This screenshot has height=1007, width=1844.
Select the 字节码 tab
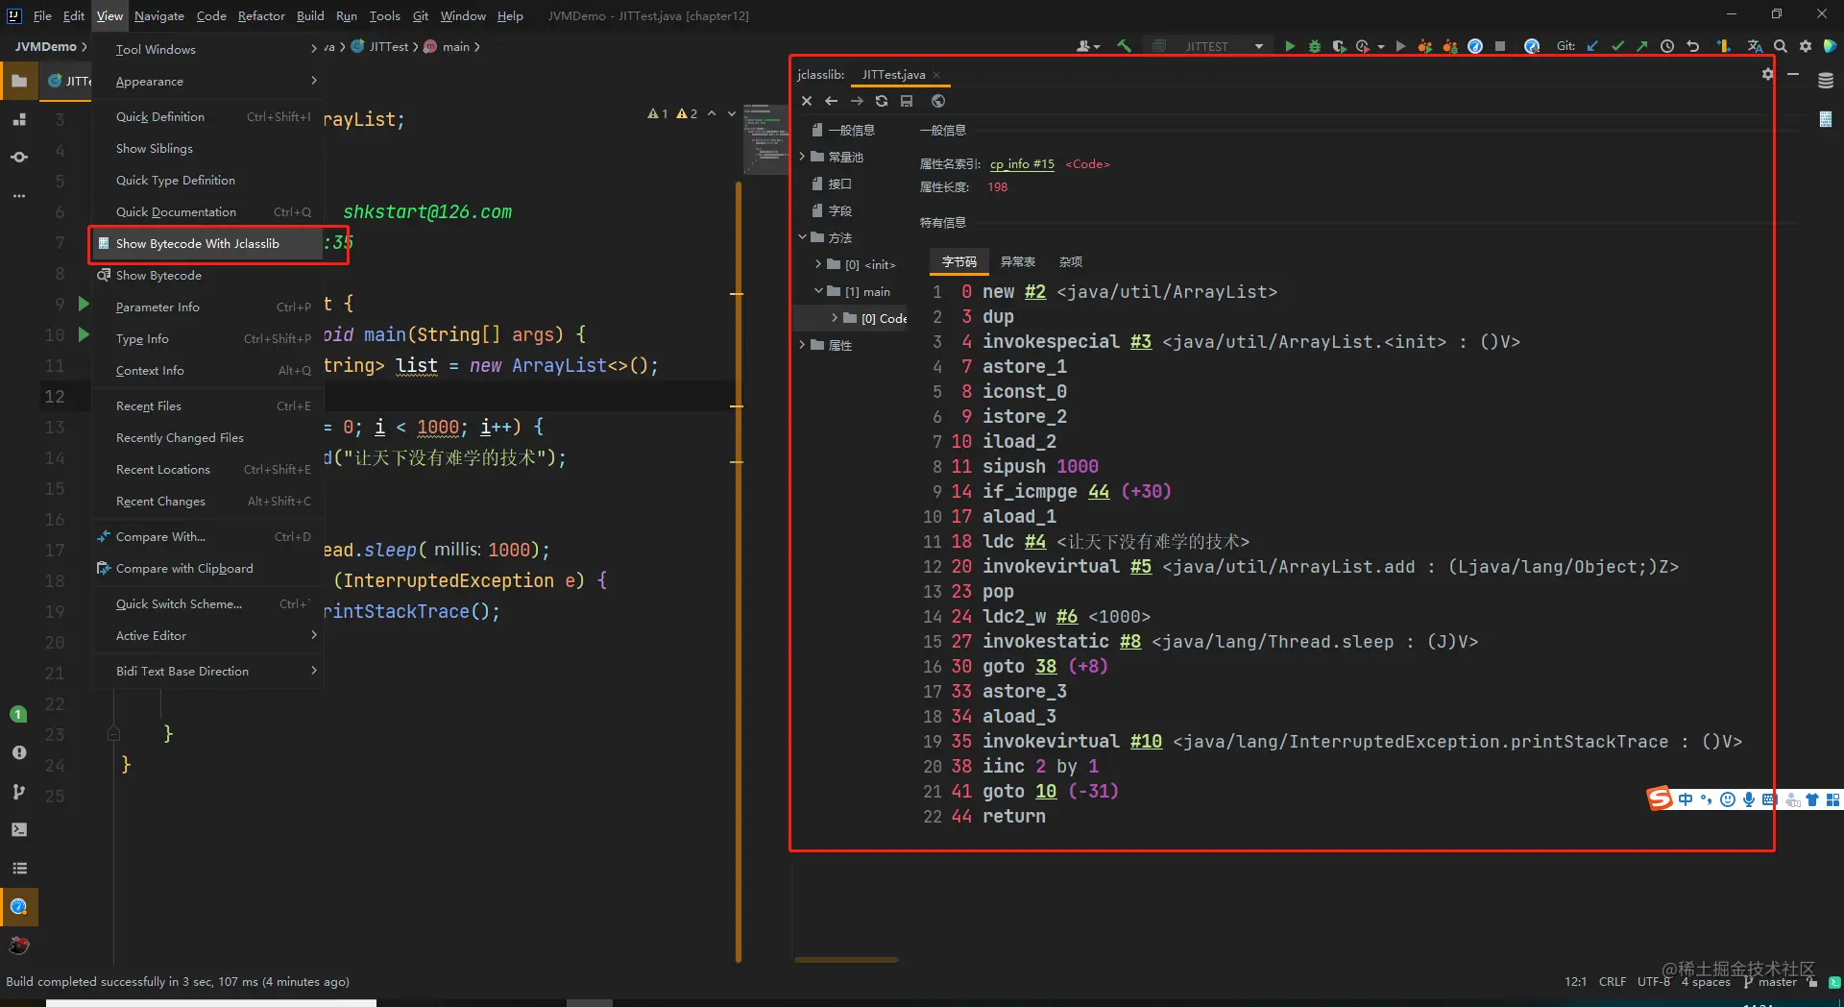(959, 261)
